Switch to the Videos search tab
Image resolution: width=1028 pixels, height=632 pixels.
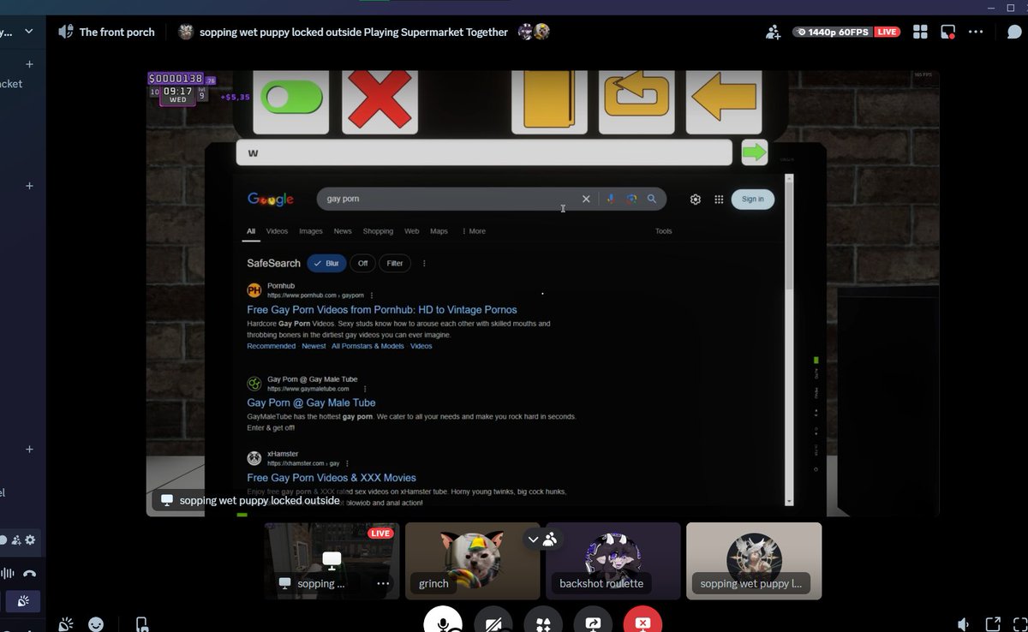pos(277,231)
